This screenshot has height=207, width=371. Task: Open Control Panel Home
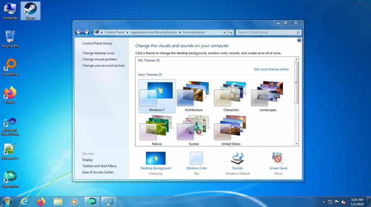click(97, 43)
